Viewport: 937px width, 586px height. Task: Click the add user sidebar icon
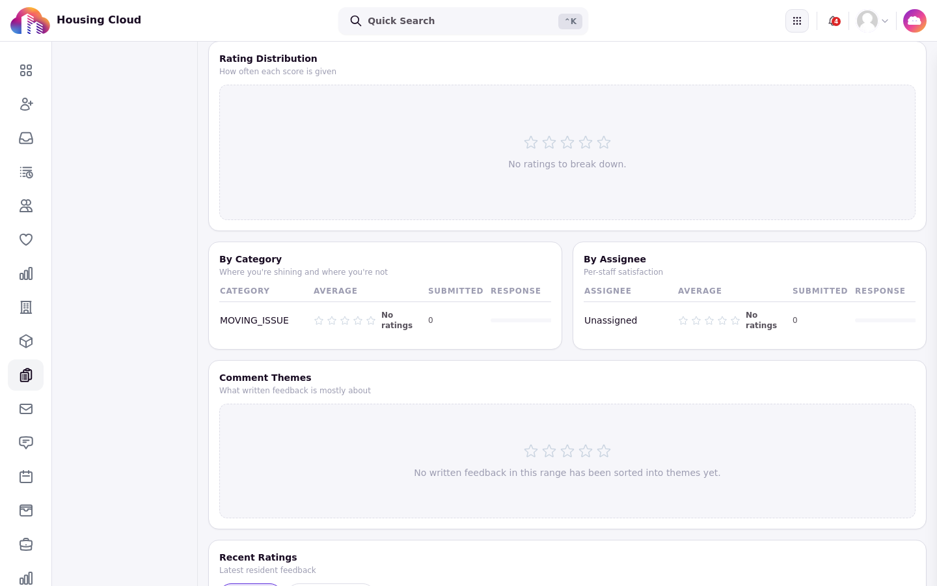coord(26,104)
